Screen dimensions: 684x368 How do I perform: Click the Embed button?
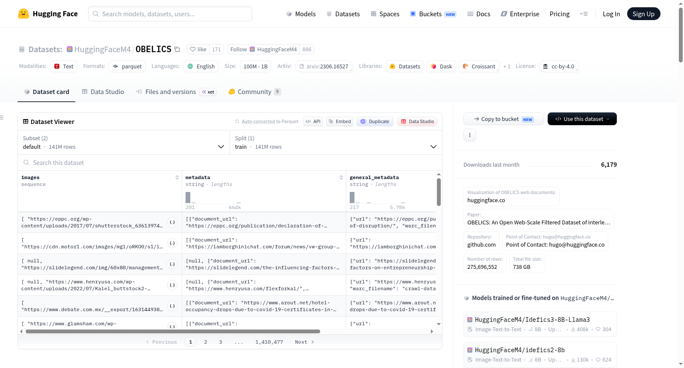point(339,121)
